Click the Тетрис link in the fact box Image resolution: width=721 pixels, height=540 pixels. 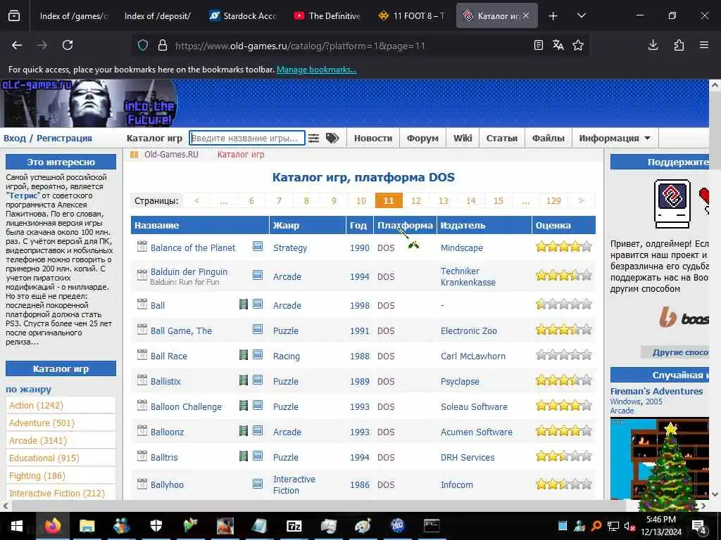[23, 195]
